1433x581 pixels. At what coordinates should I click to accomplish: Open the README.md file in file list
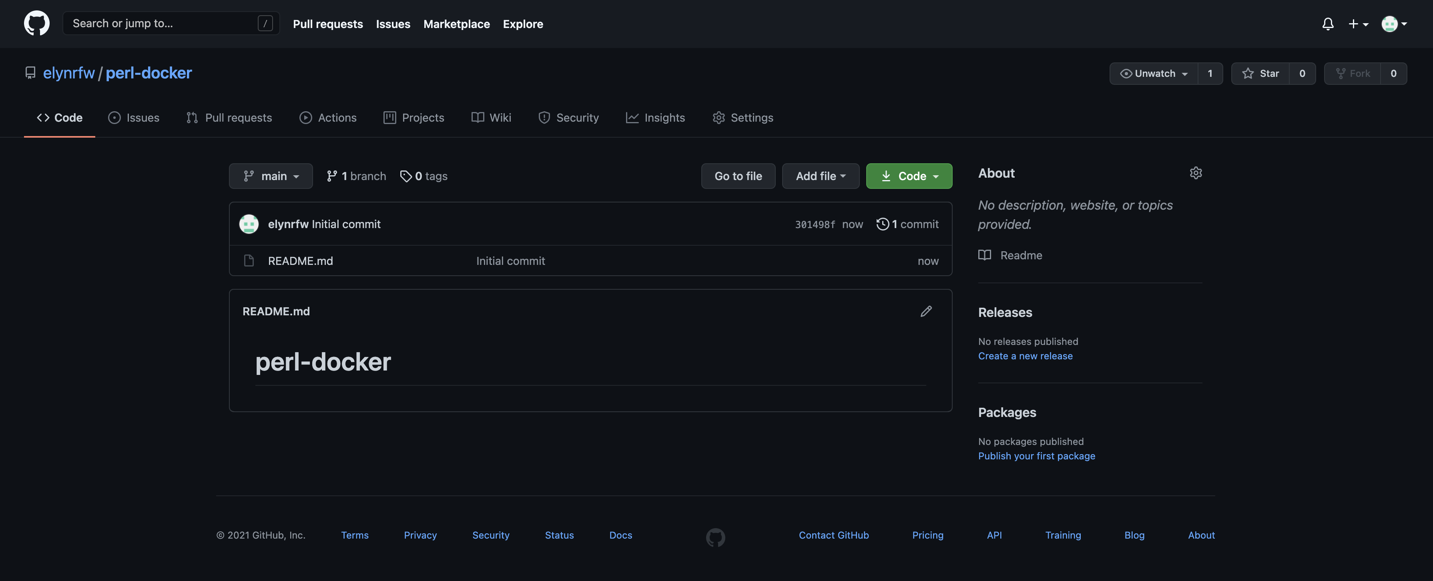coord(300,261)
